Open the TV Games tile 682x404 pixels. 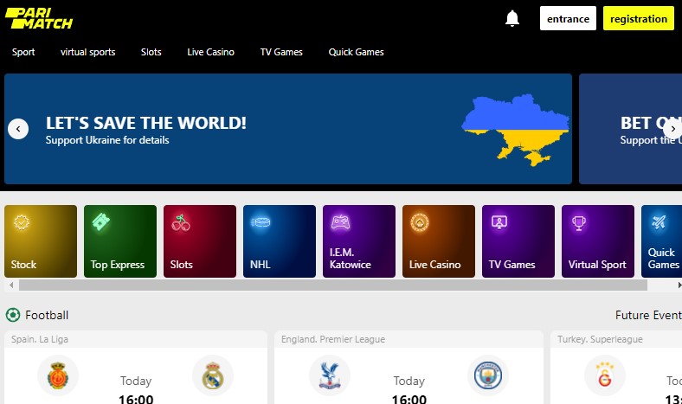pyautogui.click(x=518, y=241)
